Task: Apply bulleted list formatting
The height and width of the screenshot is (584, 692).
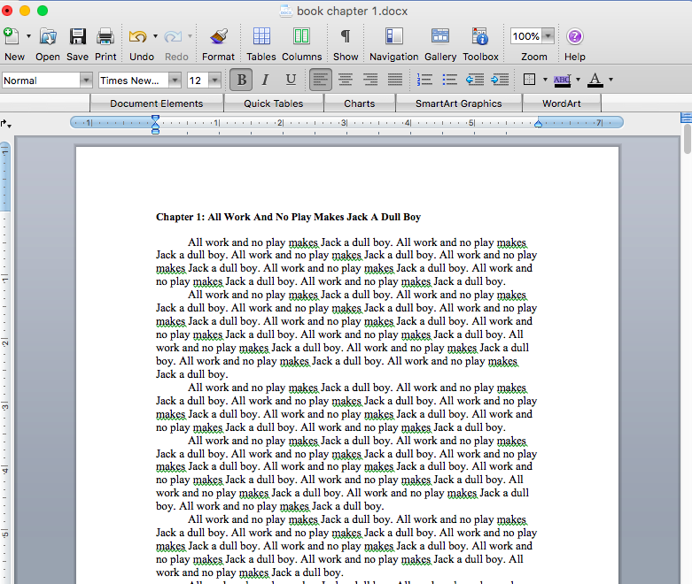Action: [x=450, y=80]
